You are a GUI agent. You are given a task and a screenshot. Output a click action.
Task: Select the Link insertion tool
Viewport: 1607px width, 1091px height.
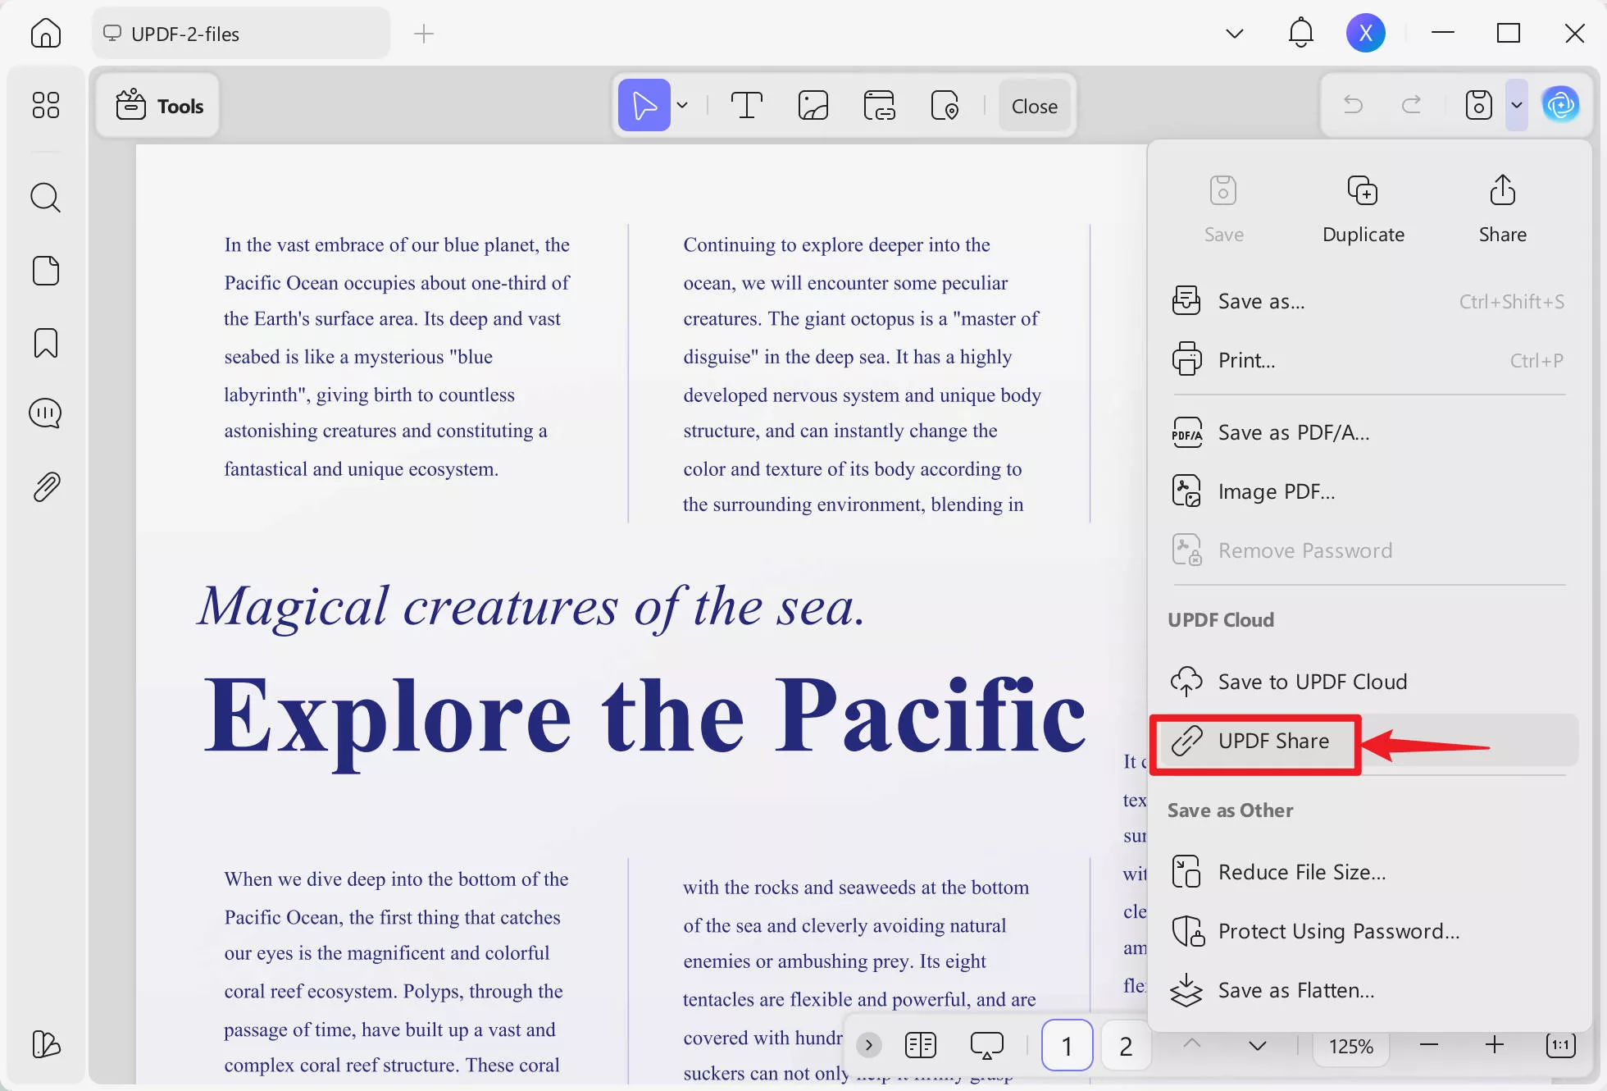pyautogui.click(x=878, y=105)
